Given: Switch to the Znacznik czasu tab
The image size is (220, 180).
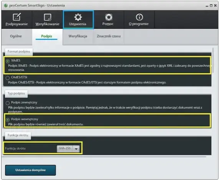Looking at the screenshot, I should [109, 36].
